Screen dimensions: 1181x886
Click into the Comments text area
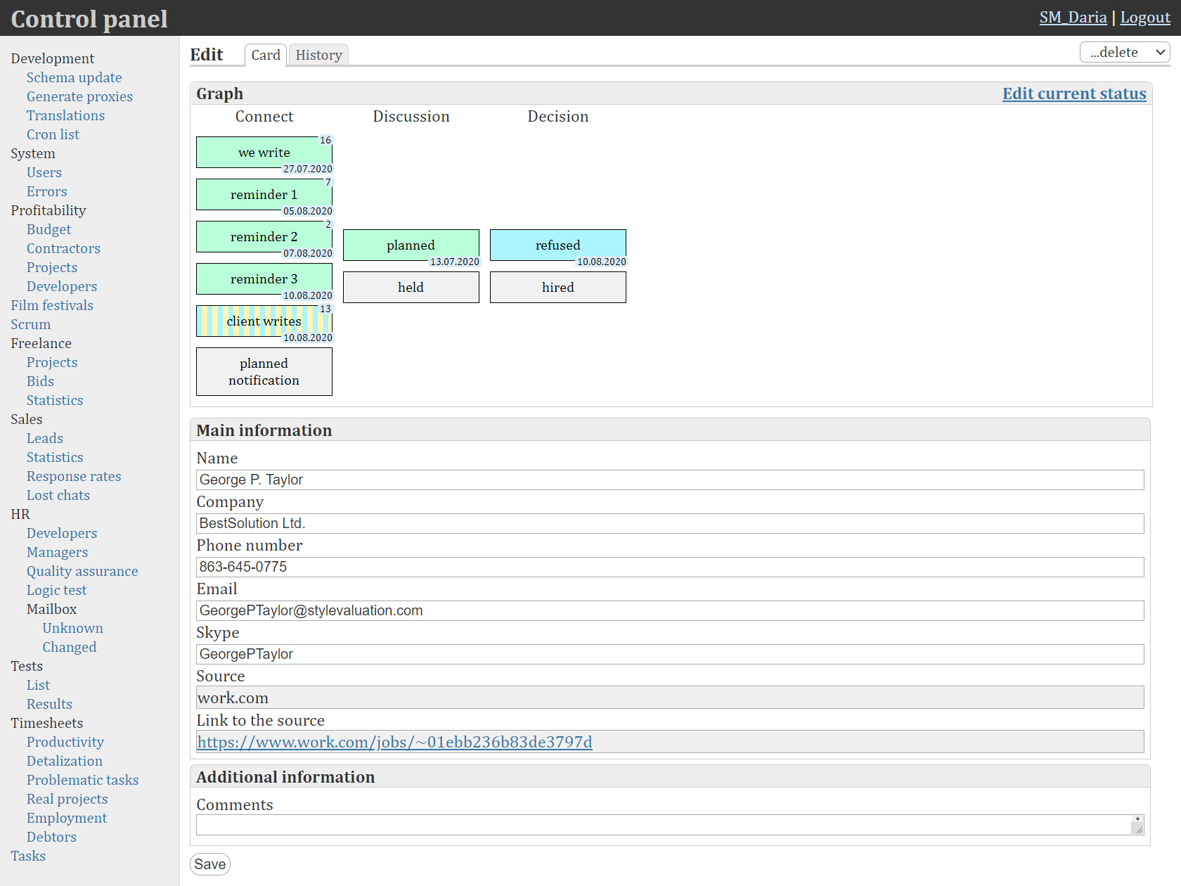tap(662, 825)
